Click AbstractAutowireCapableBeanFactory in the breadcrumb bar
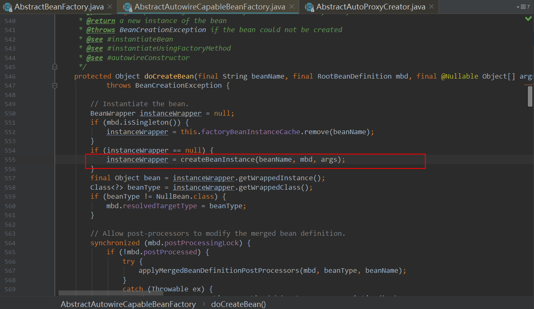Screen dimensions: 534x309 click(x=128, y=304)
